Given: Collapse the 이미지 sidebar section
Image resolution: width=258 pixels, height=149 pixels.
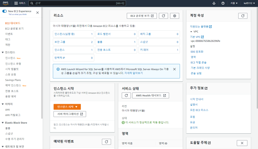Looking at the screenshot, I should pos(3,104).
